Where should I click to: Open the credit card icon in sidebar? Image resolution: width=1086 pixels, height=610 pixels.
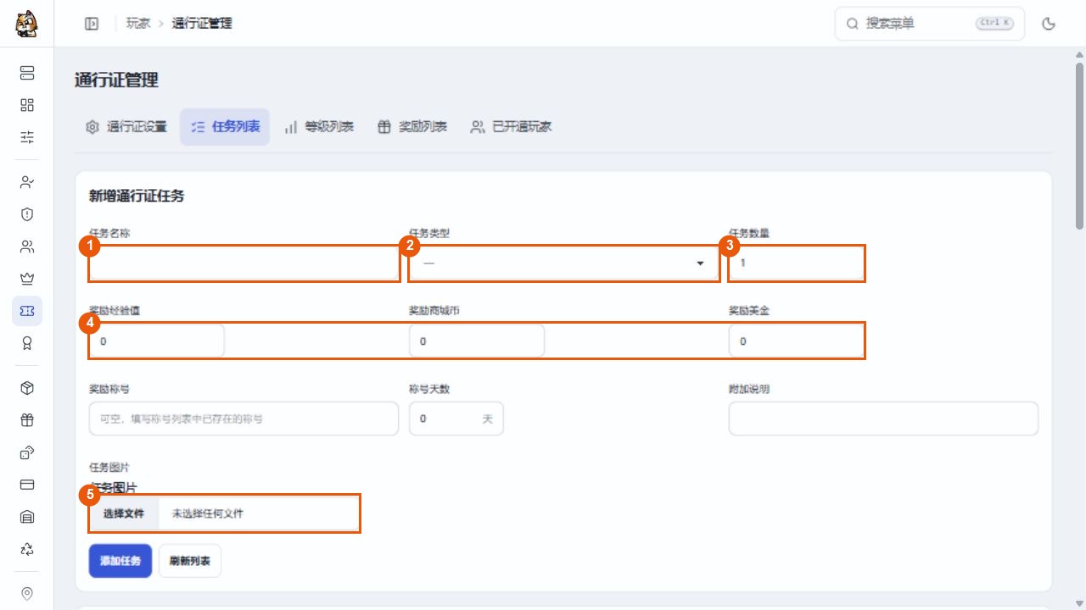pyautogui.click(x=27, y=485)
